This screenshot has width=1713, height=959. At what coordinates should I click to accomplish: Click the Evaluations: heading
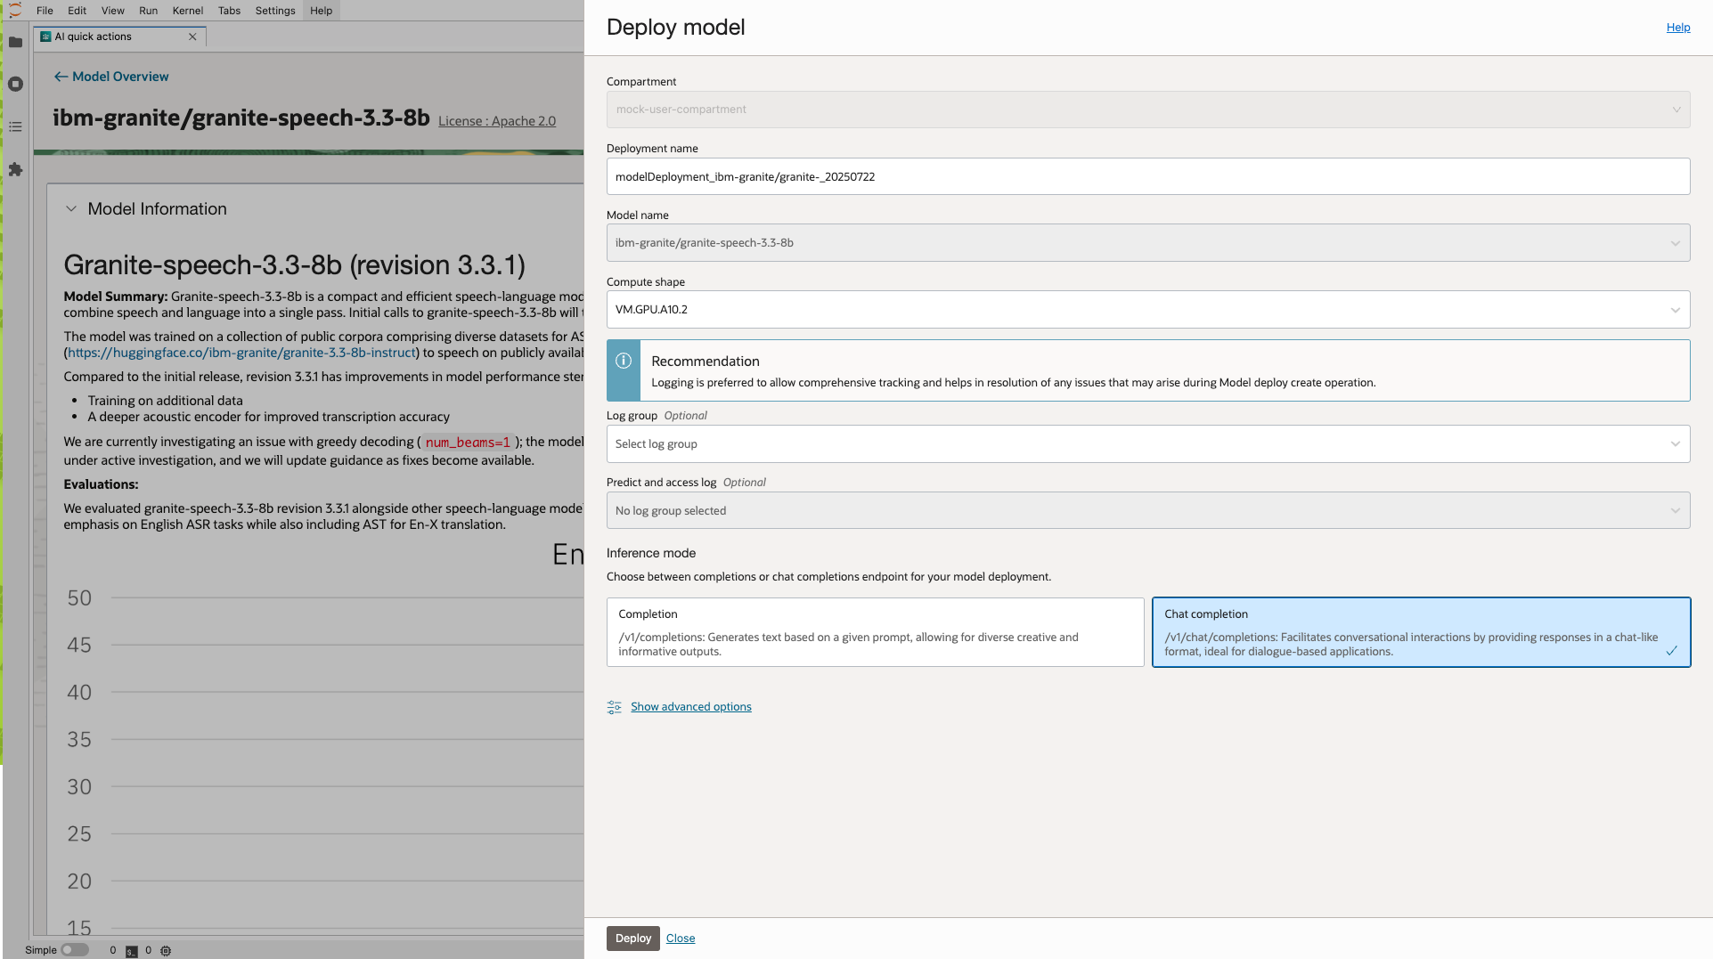(101, 484)
